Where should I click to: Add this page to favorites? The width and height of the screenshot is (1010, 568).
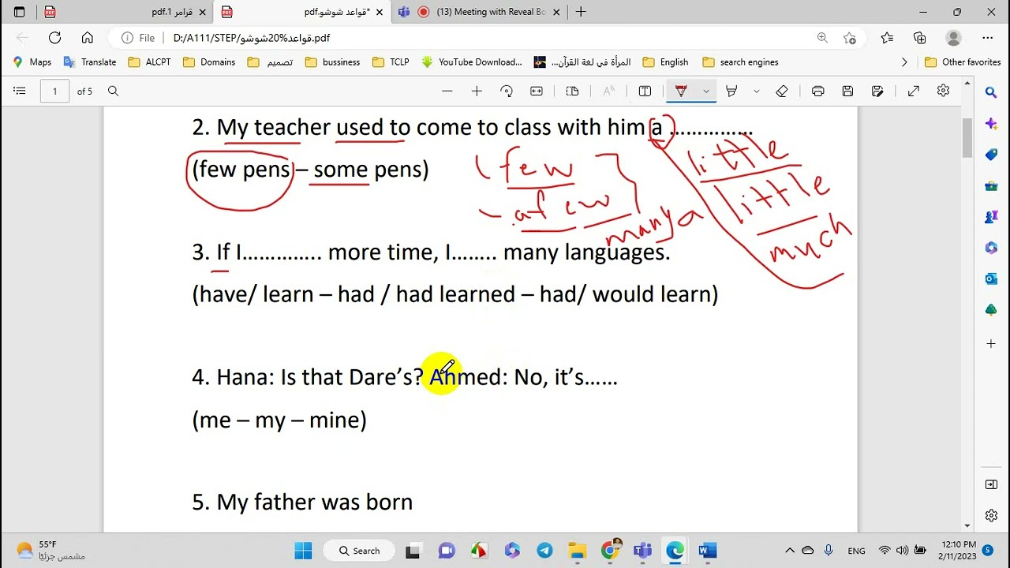(849, 37)
